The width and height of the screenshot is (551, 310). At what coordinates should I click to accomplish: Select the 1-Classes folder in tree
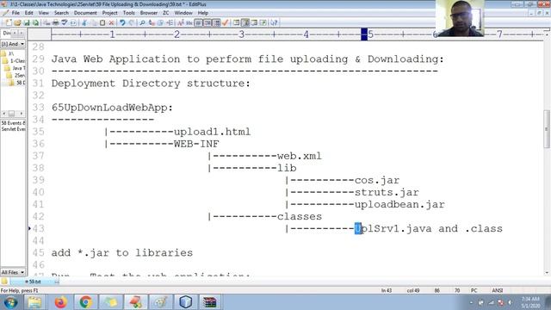[x=14, y=61]
